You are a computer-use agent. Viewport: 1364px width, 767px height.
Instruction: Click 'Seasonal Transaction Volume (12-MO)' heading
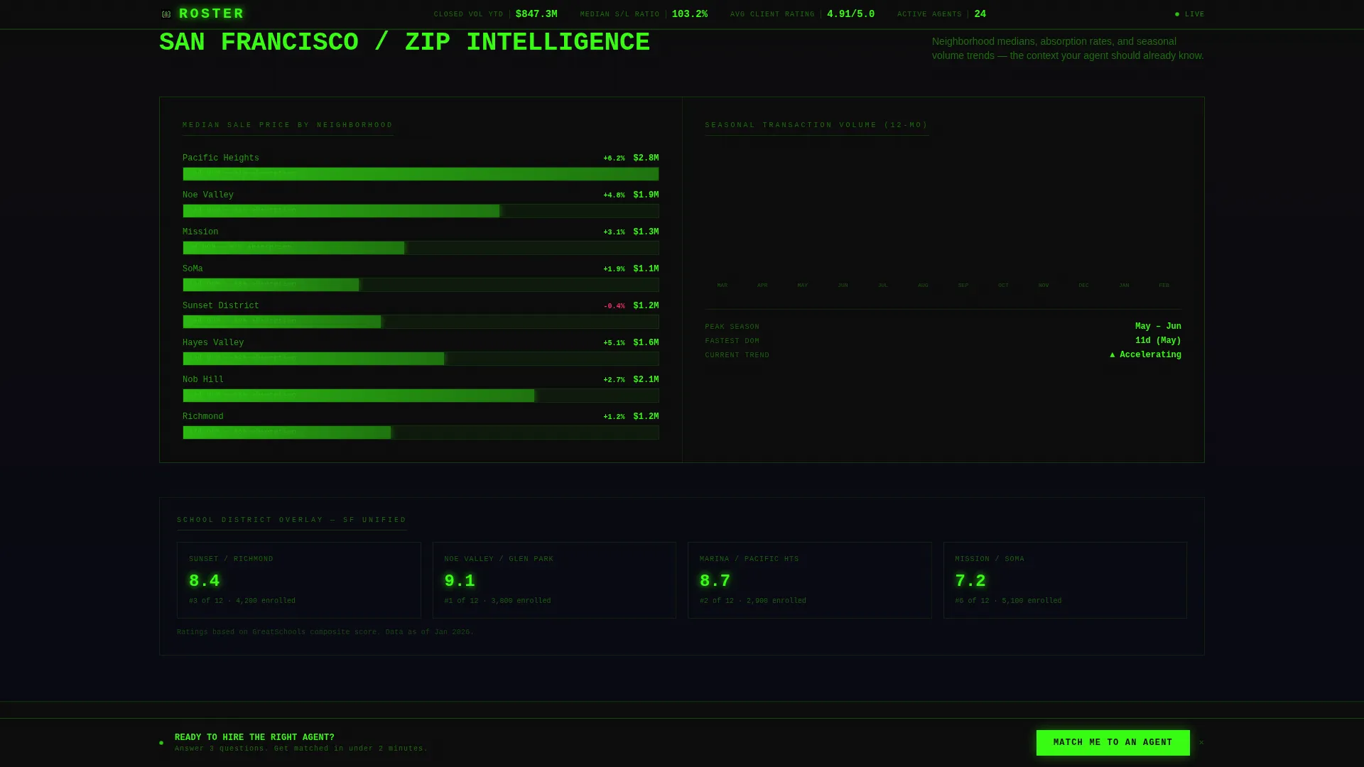[x=816, y=125]
